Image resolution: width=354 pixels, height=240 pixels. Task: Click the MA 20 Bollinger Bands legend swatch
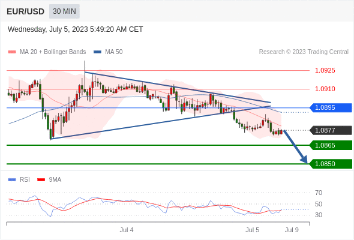point(12,52)
